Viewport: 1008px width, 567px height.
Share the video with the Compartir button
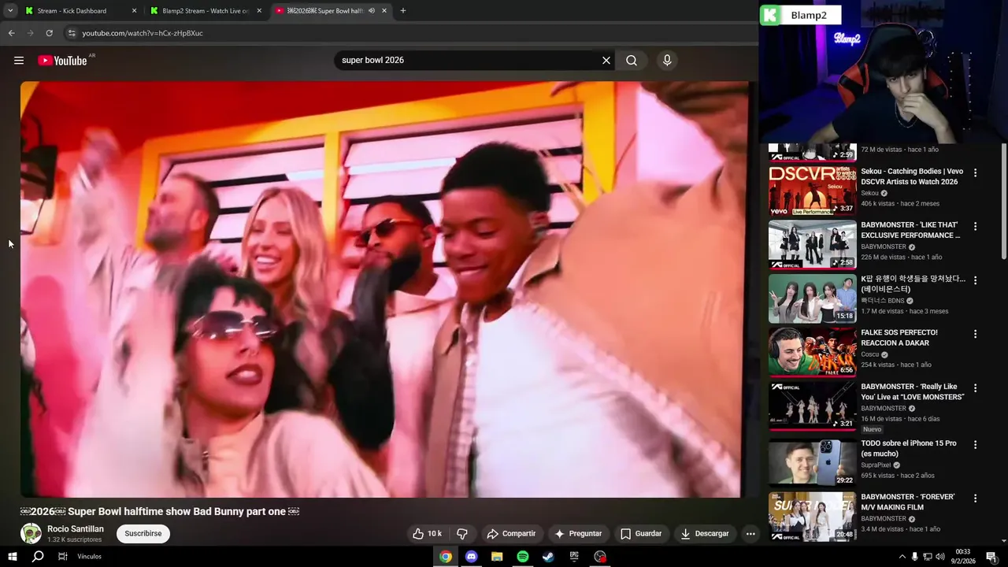click(511, 534)
